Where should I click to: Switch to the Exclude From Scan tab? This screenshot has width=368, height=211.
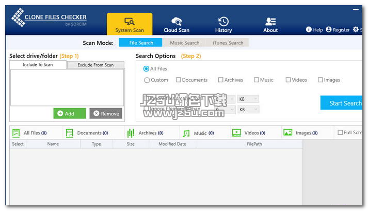[95, 65]
